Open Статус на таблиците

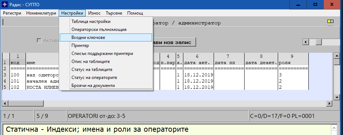pos(106,70)
